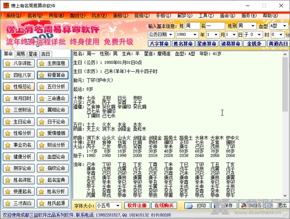
Task: Click the results scrollbar down arrow
Action: 285,196
